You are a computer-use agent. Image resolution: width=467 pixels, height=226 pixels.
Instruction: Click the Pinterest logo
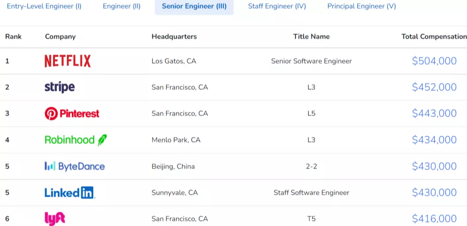click(72, 114)
